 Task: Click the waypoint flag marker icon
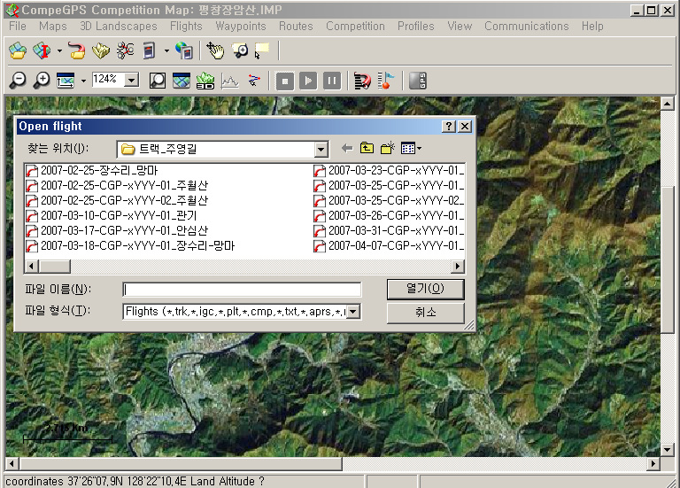click(386, 81)
